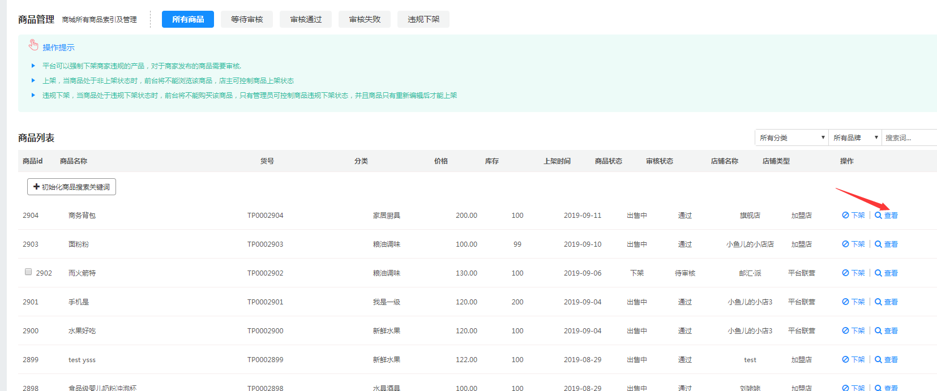
Task: Click the hand icon beside 操作提示
Action: point(34,45)
